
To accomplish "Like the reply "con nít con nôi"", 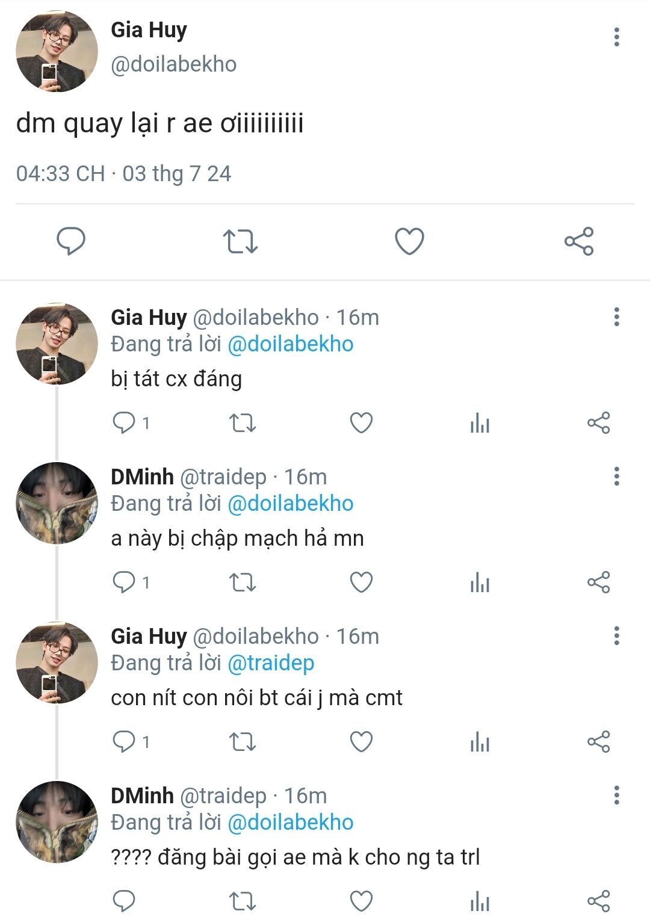I will [361, 742].
